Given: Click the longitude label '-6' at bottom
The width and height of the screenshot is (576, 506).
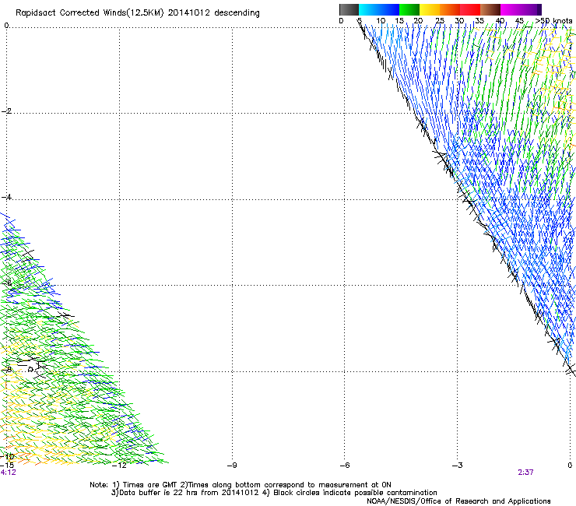Looking at the screenshot, I should click(x=345, y=466).
